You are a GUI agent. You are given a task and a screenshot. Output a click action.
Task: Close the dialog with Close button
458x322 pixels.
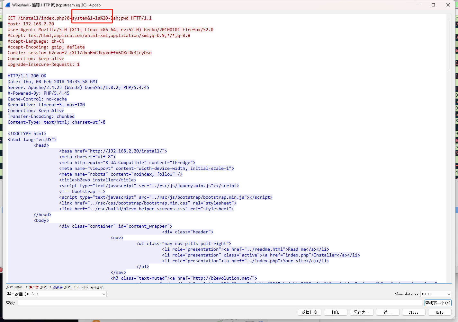click(x=414, y=312)
